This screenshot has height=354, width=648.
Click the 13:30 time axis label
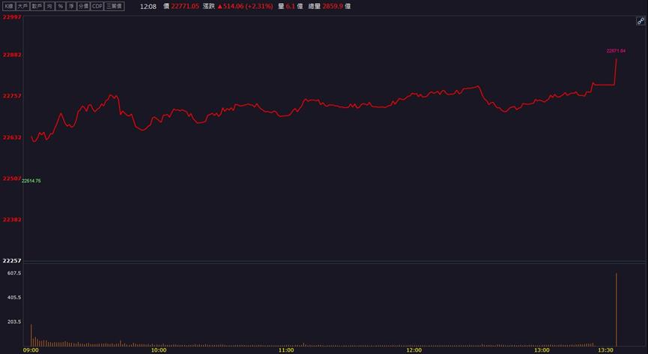605,350
